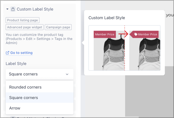
Task: Collapse the Custom Label Style section triangle
Action: pos(7,9)
